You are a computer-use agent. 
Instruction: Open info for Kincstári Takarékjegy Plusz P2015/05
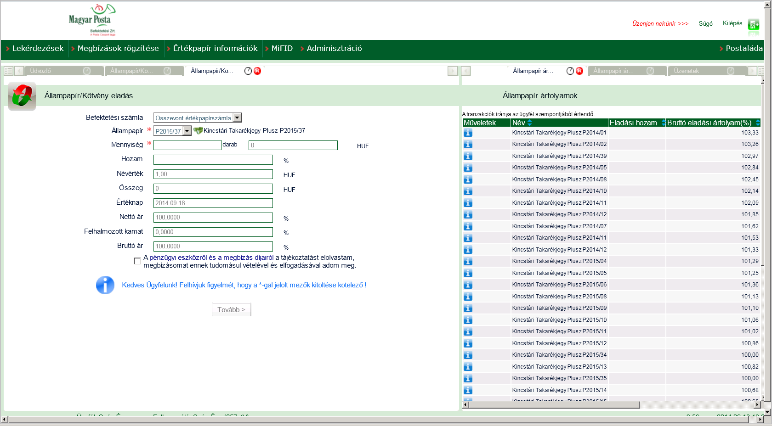(468, 273)
